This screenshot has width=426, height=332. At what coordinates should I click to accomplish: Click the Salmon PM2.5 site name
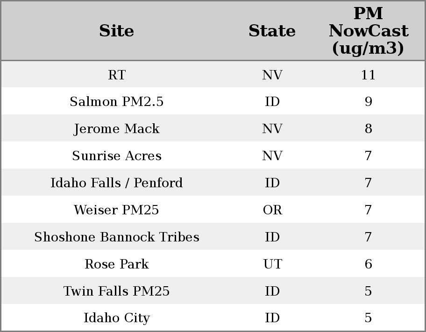(x=116, y=102)
